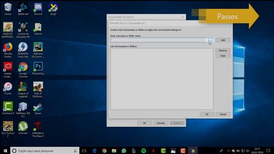Select the Camtasia 9 desktop icon

(x=8, y=108)
